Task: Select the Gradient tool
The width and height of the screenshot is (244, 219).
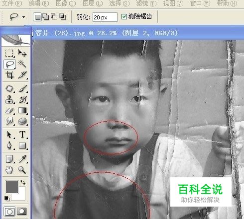Action: pyautogui.click(x=22, y=110)
